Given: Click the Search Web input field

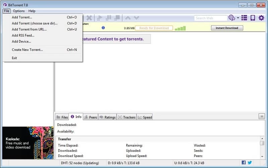Looking at the screenshot, I should (x=210, y=18).
